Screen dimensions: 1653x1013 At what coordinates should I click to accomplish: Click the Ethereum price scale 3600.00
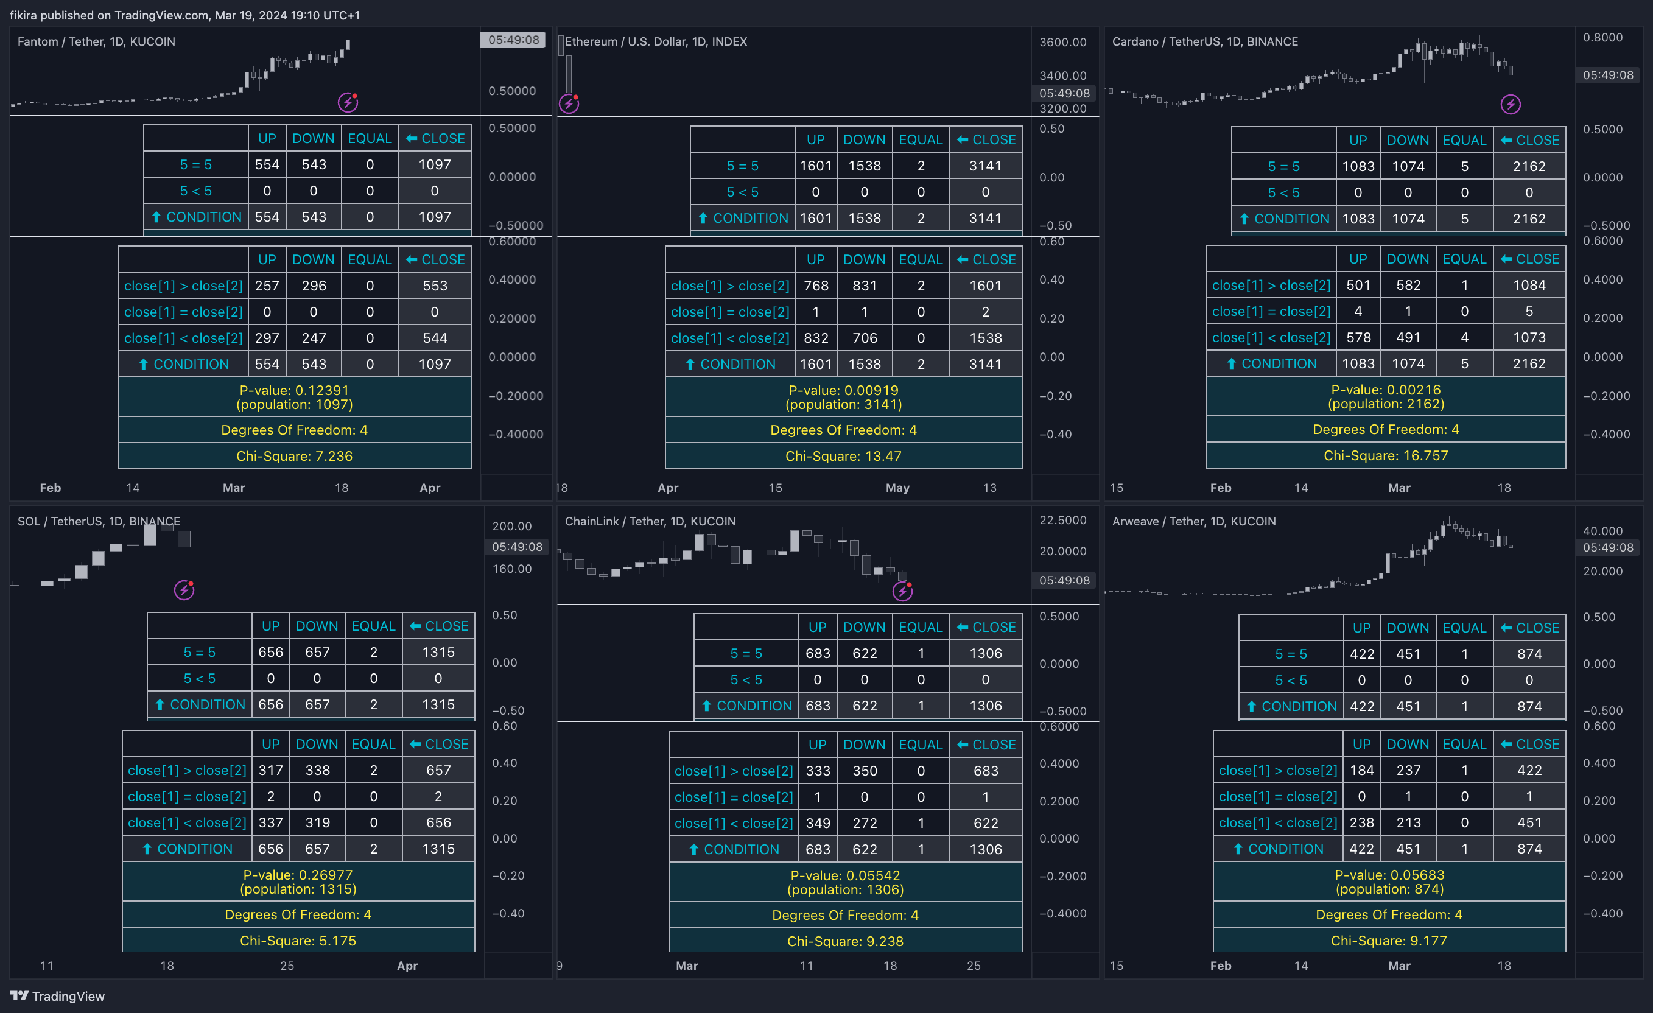(1062, 42)
